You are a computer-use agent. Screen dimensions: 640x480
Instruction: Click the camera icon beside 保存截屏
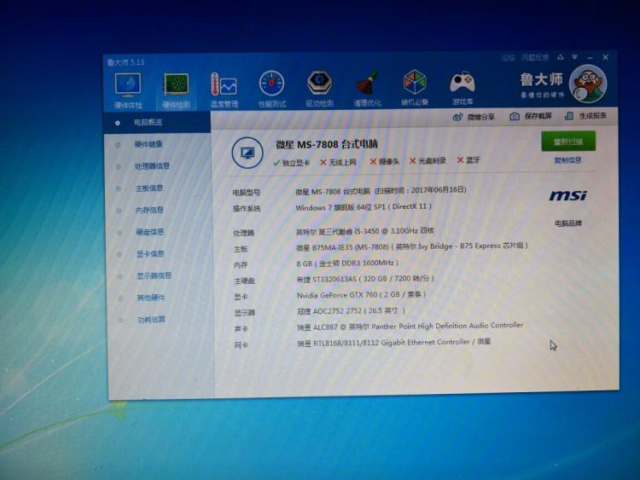515,117
